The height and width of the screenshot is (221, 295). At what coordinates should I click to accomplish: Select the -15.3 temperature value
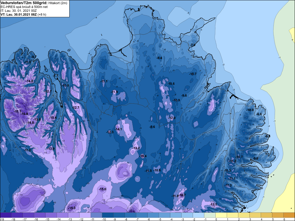[x=72, y=208]
